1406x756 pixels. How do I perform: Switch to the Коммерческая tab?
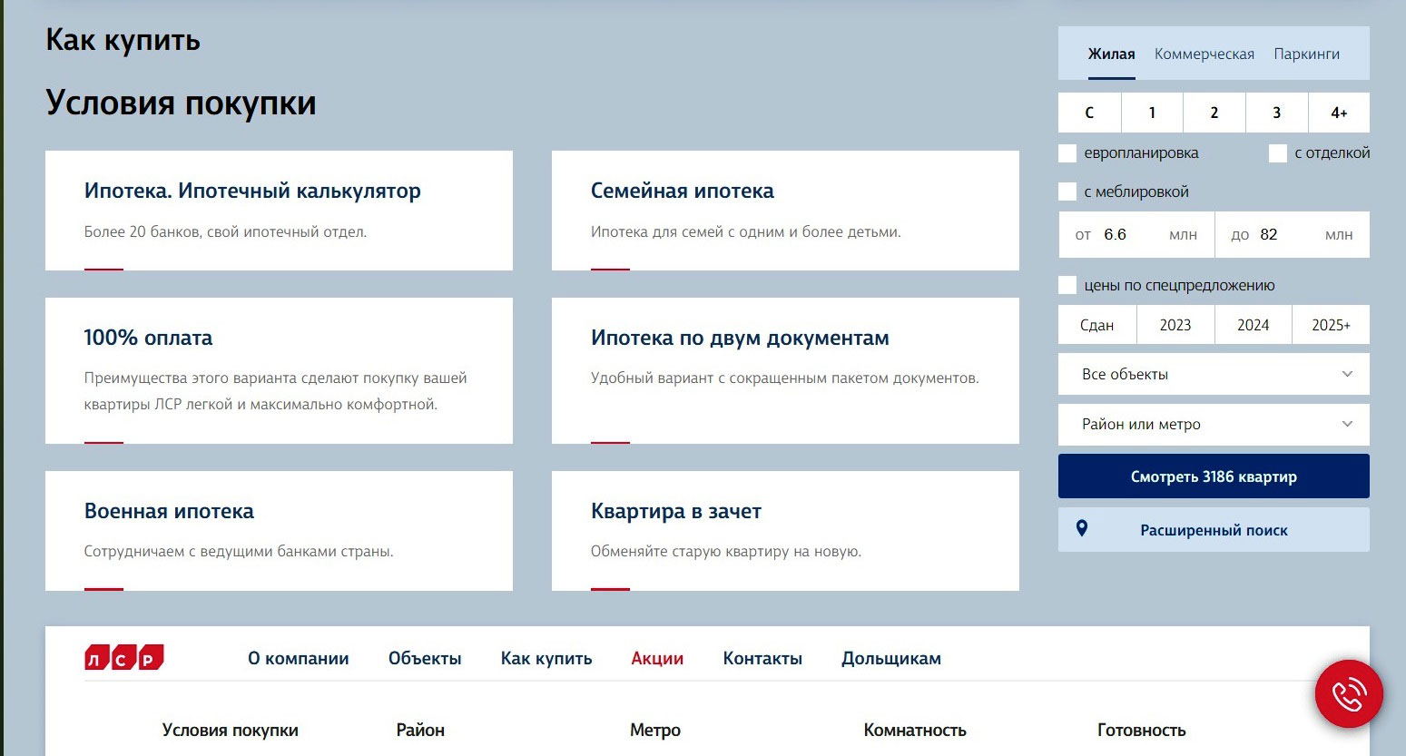tap(1204, 54)
